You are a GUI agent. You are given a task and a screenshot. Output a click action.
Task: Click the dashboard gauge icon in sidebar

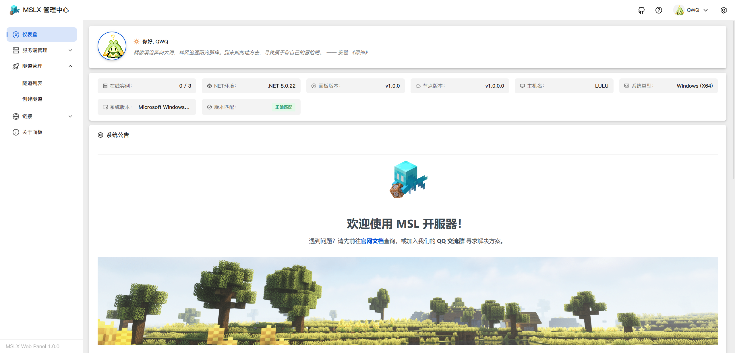click(x=16, y=34)
